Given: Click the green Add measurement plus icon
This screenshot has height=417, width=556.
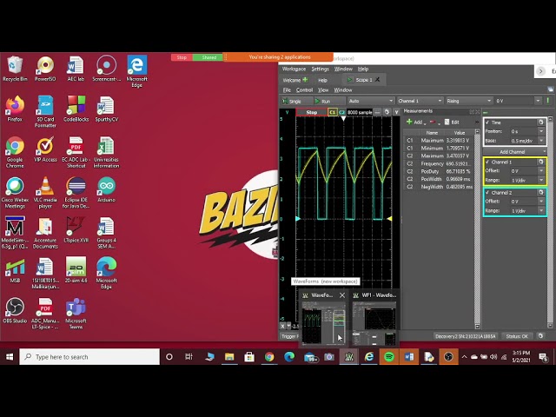Looking at the screenshot, I should click(x=409, y=122).
